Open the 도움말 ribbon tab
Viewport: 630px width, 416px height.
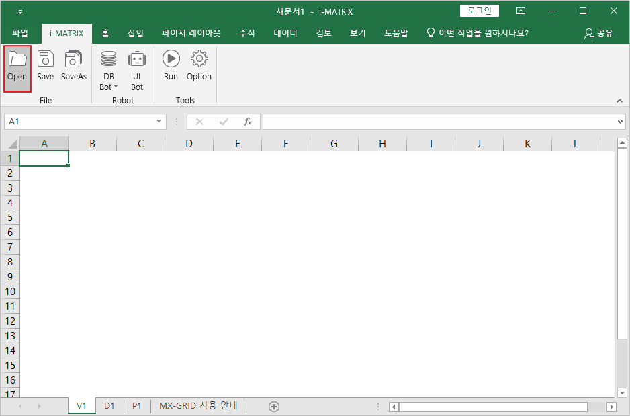396,33
